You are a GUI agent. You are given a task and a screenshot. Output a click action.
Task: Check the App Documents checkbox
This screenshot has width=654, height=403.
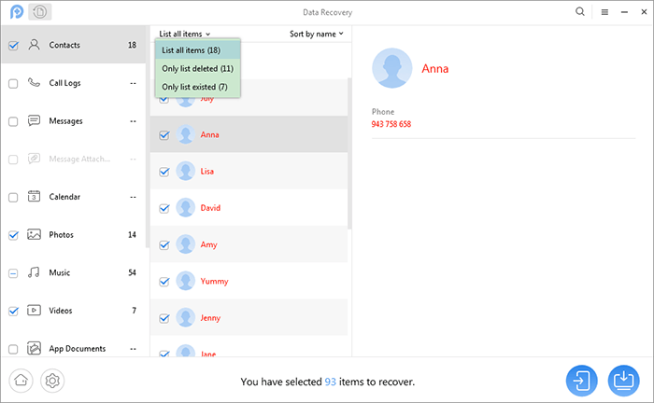(13, 349)
